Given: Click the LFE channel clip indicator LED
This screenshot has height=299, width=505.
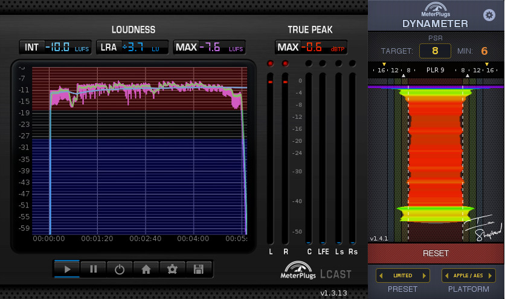Looking at the screenshot, I should click(323, 63).
